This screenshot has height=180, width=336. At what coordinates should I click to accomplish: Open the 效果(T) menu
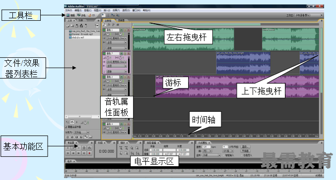point(116,10)
